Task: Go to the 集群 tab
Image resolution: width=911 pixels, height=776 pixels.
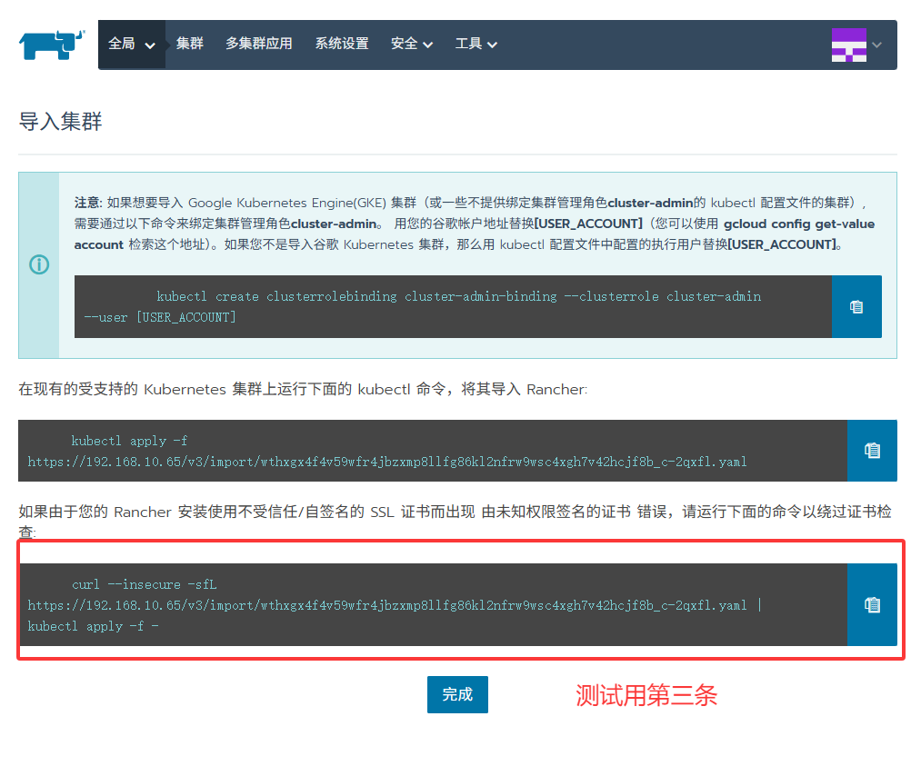Action: [x=190, y=44]
